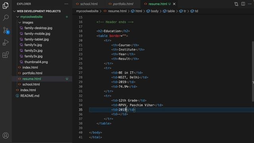
Task: Click line number 19 in the gutter
Action: [81, 36]
